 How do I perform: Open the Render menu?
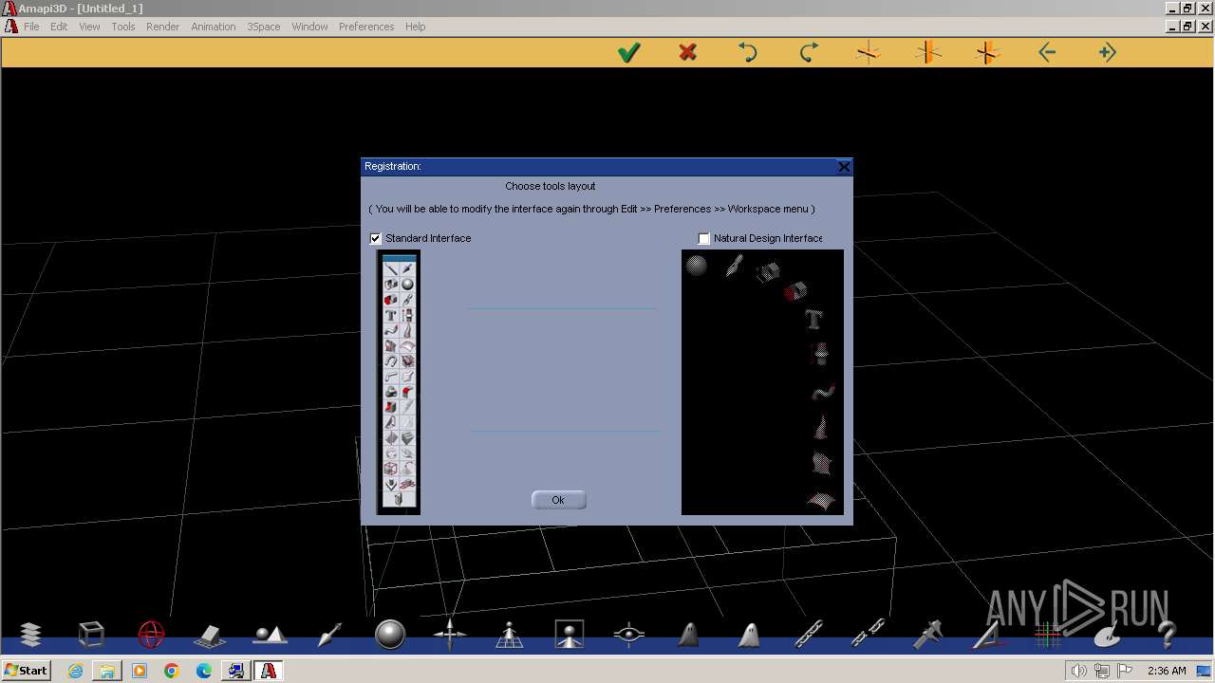click(162, 27)
